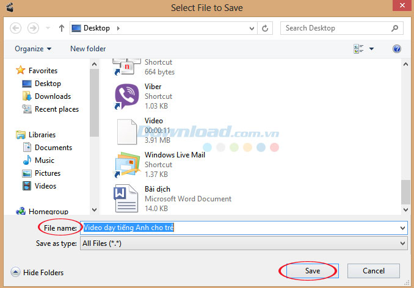Screen dimensions: 414x288
Task: Open the Pictures library
Action: click(x=48, y=173)
